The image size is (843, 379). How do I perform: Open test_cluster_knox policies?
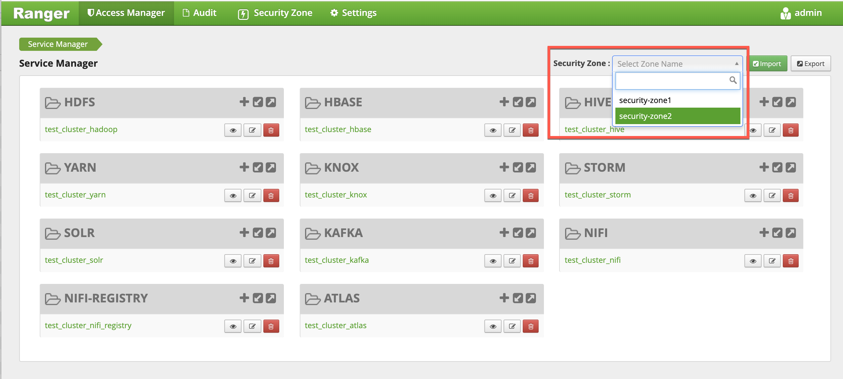click(x=336, y=195)
